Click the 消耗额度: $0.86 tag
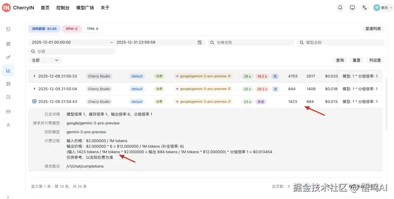 [44, 28]
